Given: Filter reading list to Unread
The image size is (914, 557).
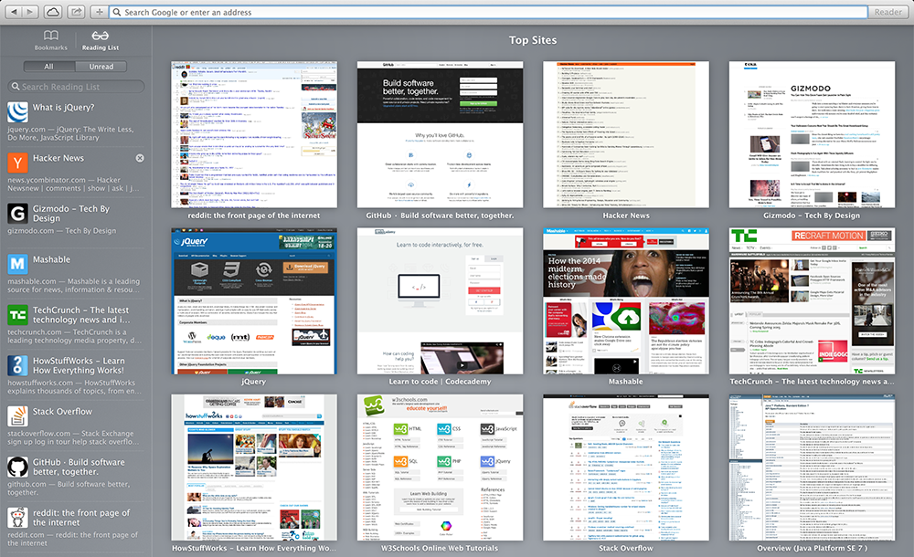Looking at the screenshot, I should pos(101,67).
